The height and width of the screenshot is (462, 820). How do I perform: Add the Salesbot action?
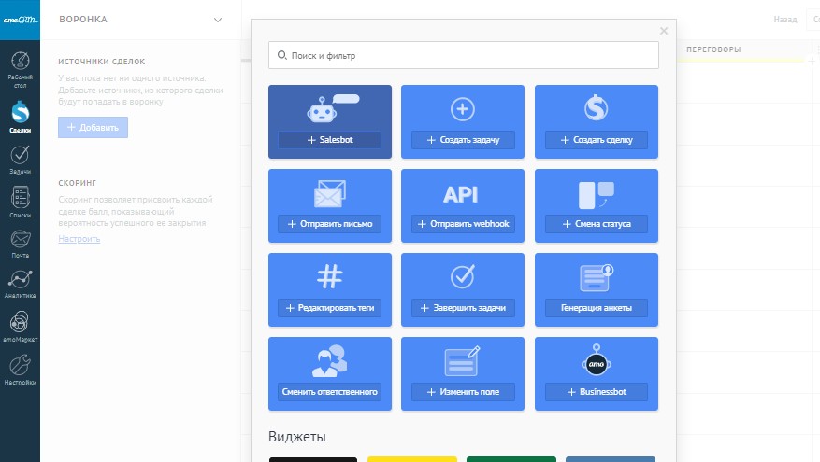(x=329, y=140)
